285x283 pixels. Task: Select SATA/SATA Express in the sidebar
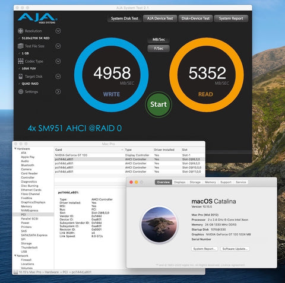pyautogui.click(x=34, y=235)
